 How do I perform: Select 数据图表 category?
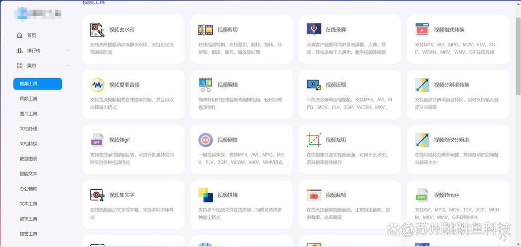point(29,159)
